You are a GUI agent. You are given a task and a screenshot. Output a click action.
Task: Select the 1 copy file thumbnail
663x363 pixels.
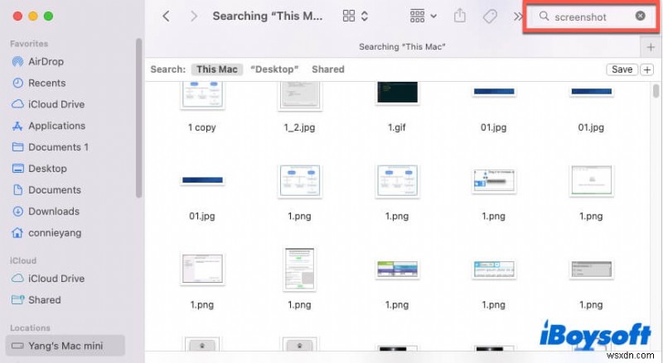(x=202, y=95)
